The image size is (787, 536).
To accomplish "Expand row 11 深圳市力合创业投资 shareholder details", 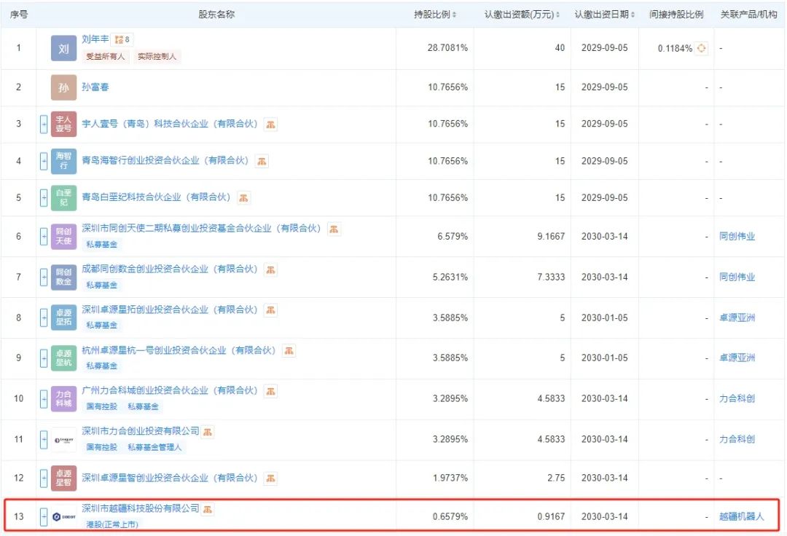I will point(44,439).
